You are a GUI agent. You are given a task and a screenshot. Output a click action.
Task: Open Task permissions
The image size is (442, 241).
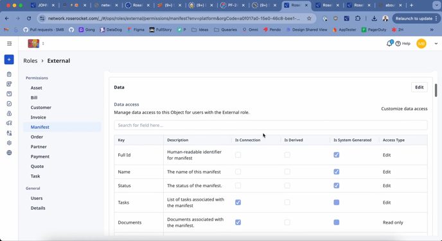pos(35,176)
